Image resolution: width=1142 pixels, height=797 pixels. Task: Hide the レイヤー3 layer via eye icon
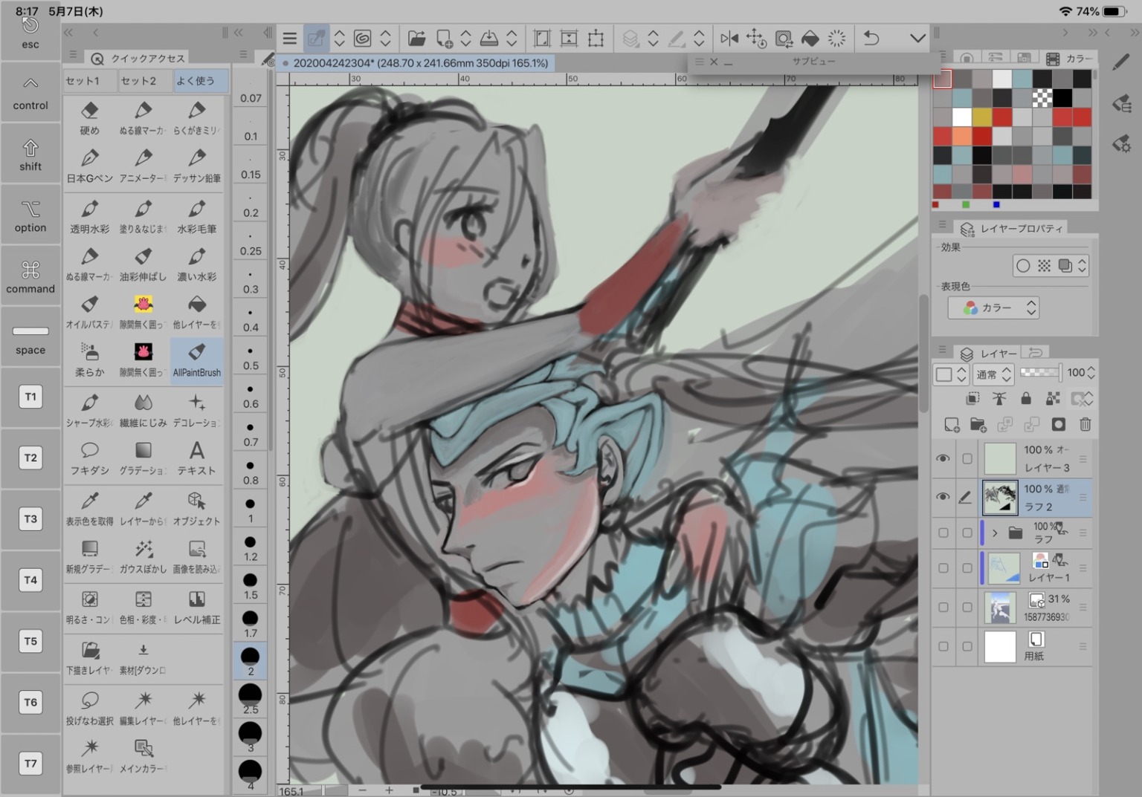pos(943,459)
